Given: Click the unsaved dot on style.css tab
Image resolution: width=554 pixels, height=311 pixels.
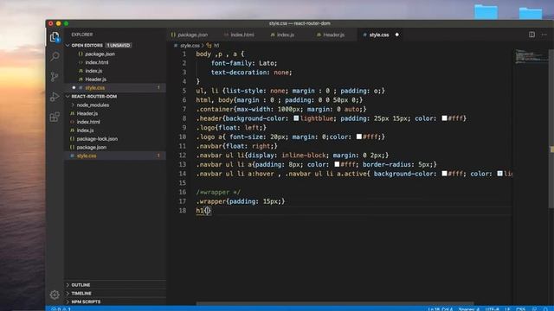Looking at the screenshot, I should click(x=396, y=35).
